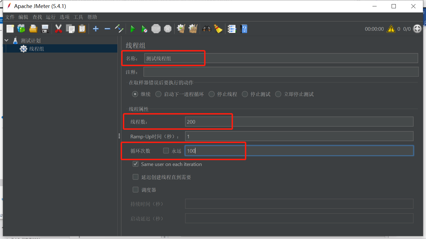Image resolution: width=426 pixels, height=239 pixels.
Task: Click the Ramp-Up时间 field
Action: tap(299, 136)
